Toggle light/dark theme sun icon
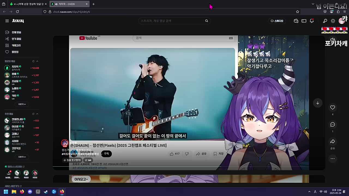The height and width of the screenshot is (196, 349). point(333,21)
